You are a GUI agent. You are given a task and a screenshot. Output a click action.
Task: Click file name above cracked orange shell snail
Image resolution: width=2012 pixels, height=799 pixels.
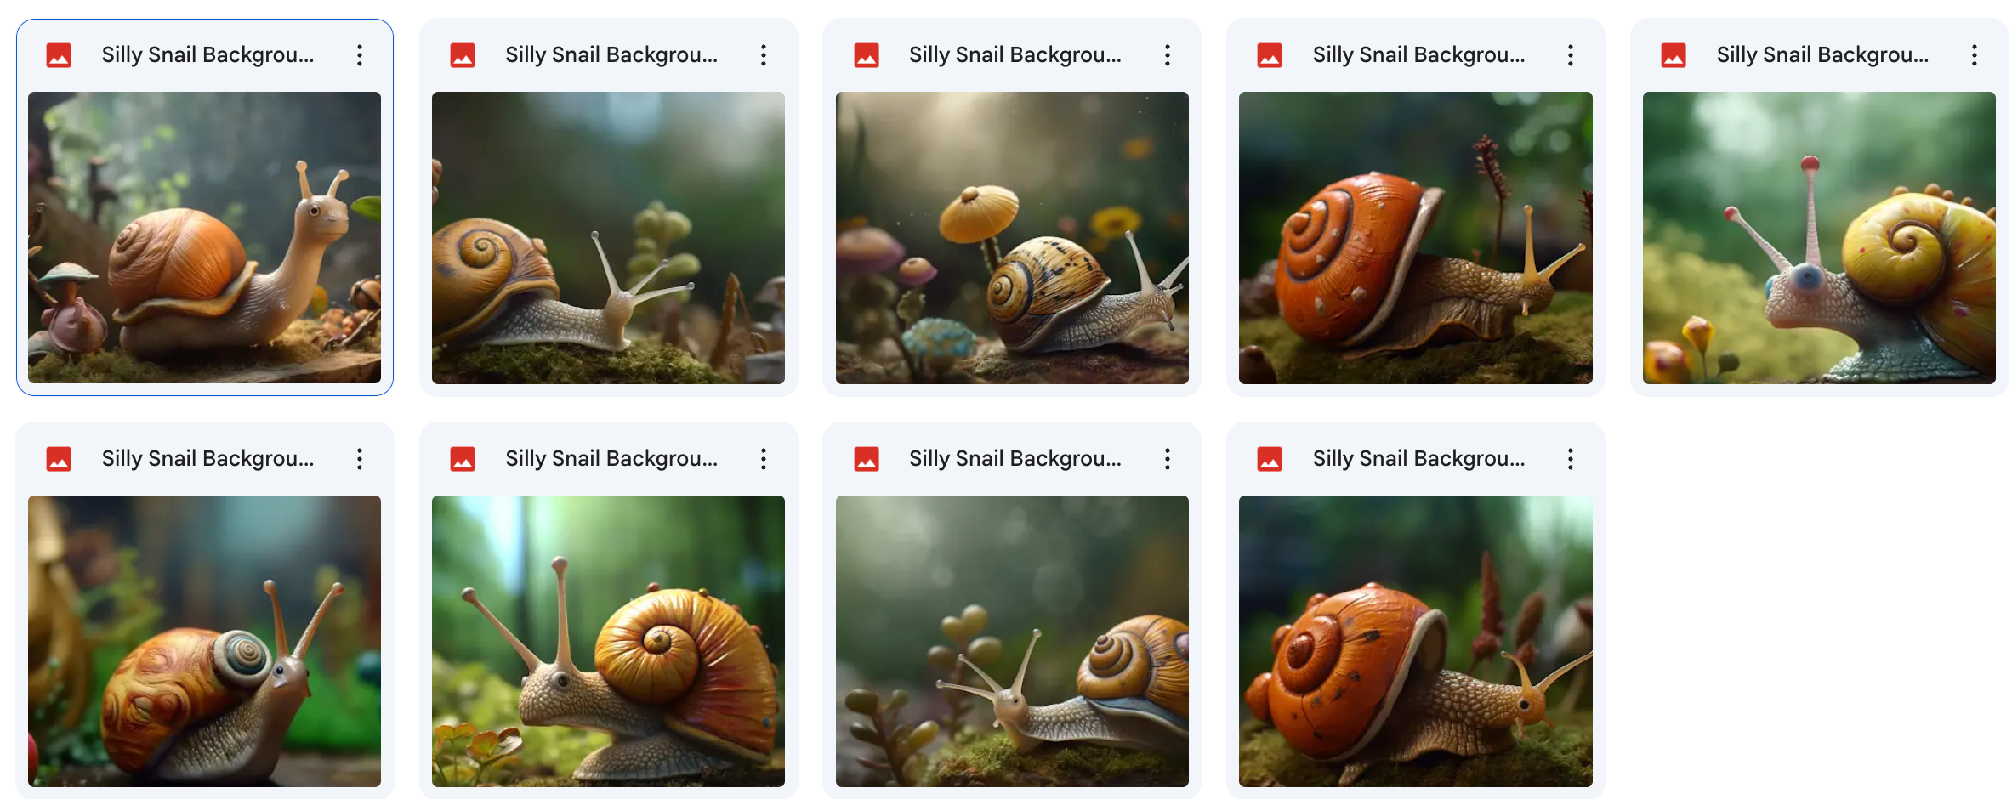(x=1418, y=459)
